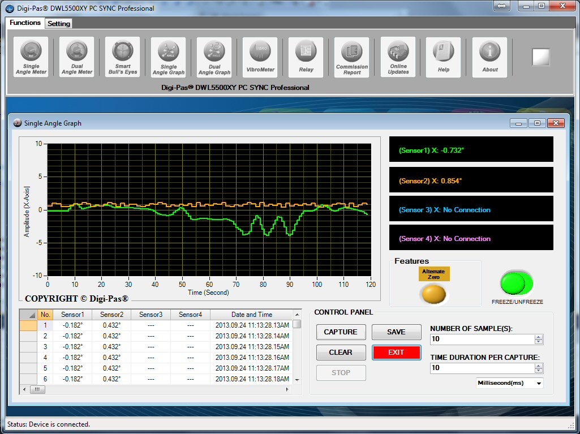Select the table's top-left select-all corner cell
This screenshot has width=580, height=434.
(28, 315)
